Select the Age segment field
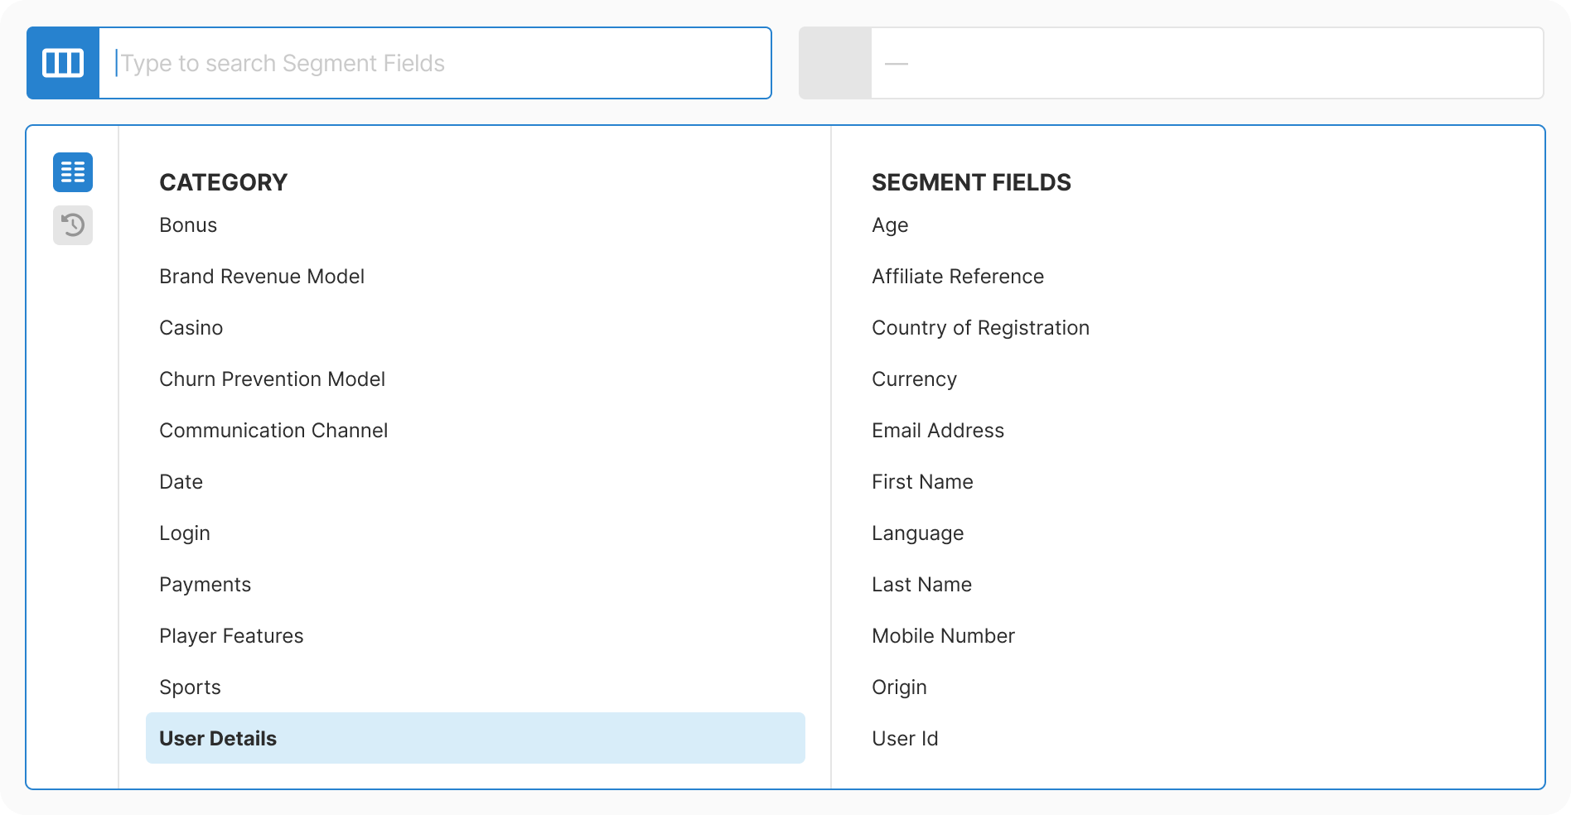This screenshot has height=815, width=1571. (889, 224)
